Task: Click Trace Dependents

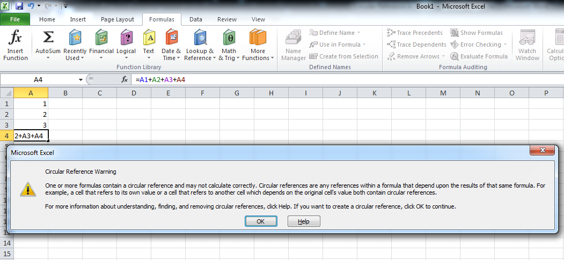Action: coord(416,44)
